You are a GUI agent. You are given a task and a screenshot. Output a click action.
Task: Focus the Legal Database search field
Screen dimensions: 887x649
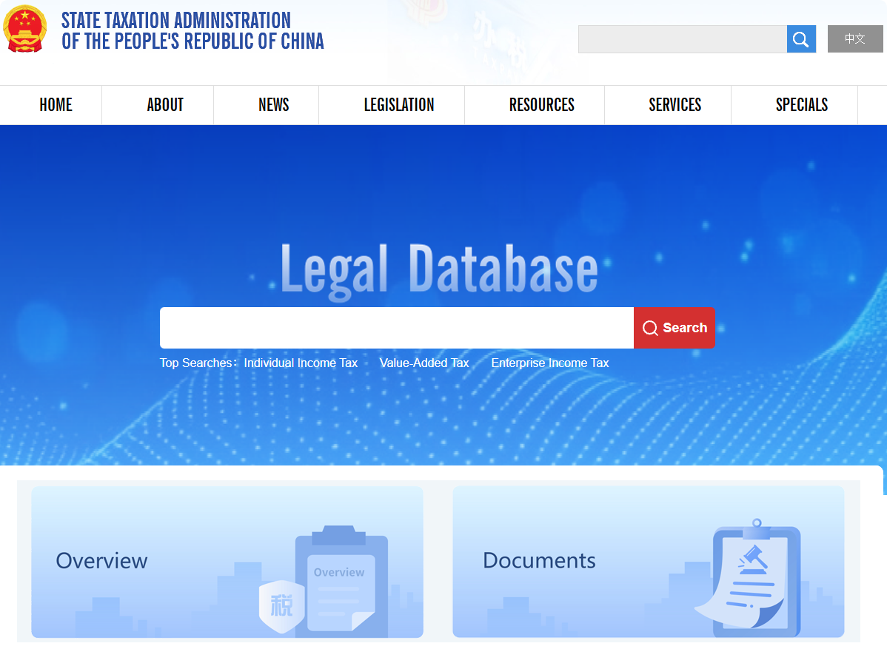point(396,328)
